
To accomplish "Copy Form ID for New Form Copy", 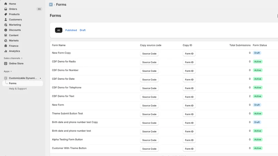I will click(x=189, y=54).
